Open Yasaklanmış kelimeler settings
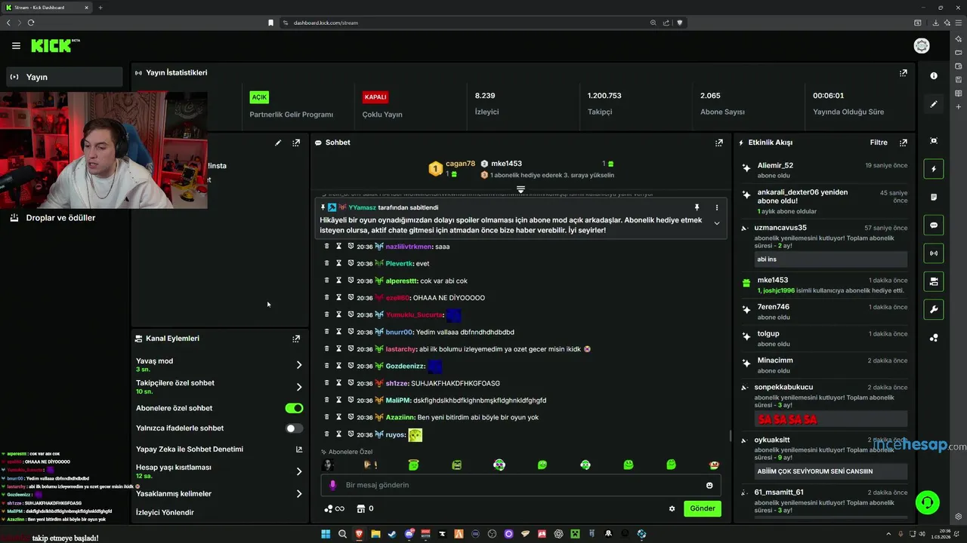 coord(219,494)
